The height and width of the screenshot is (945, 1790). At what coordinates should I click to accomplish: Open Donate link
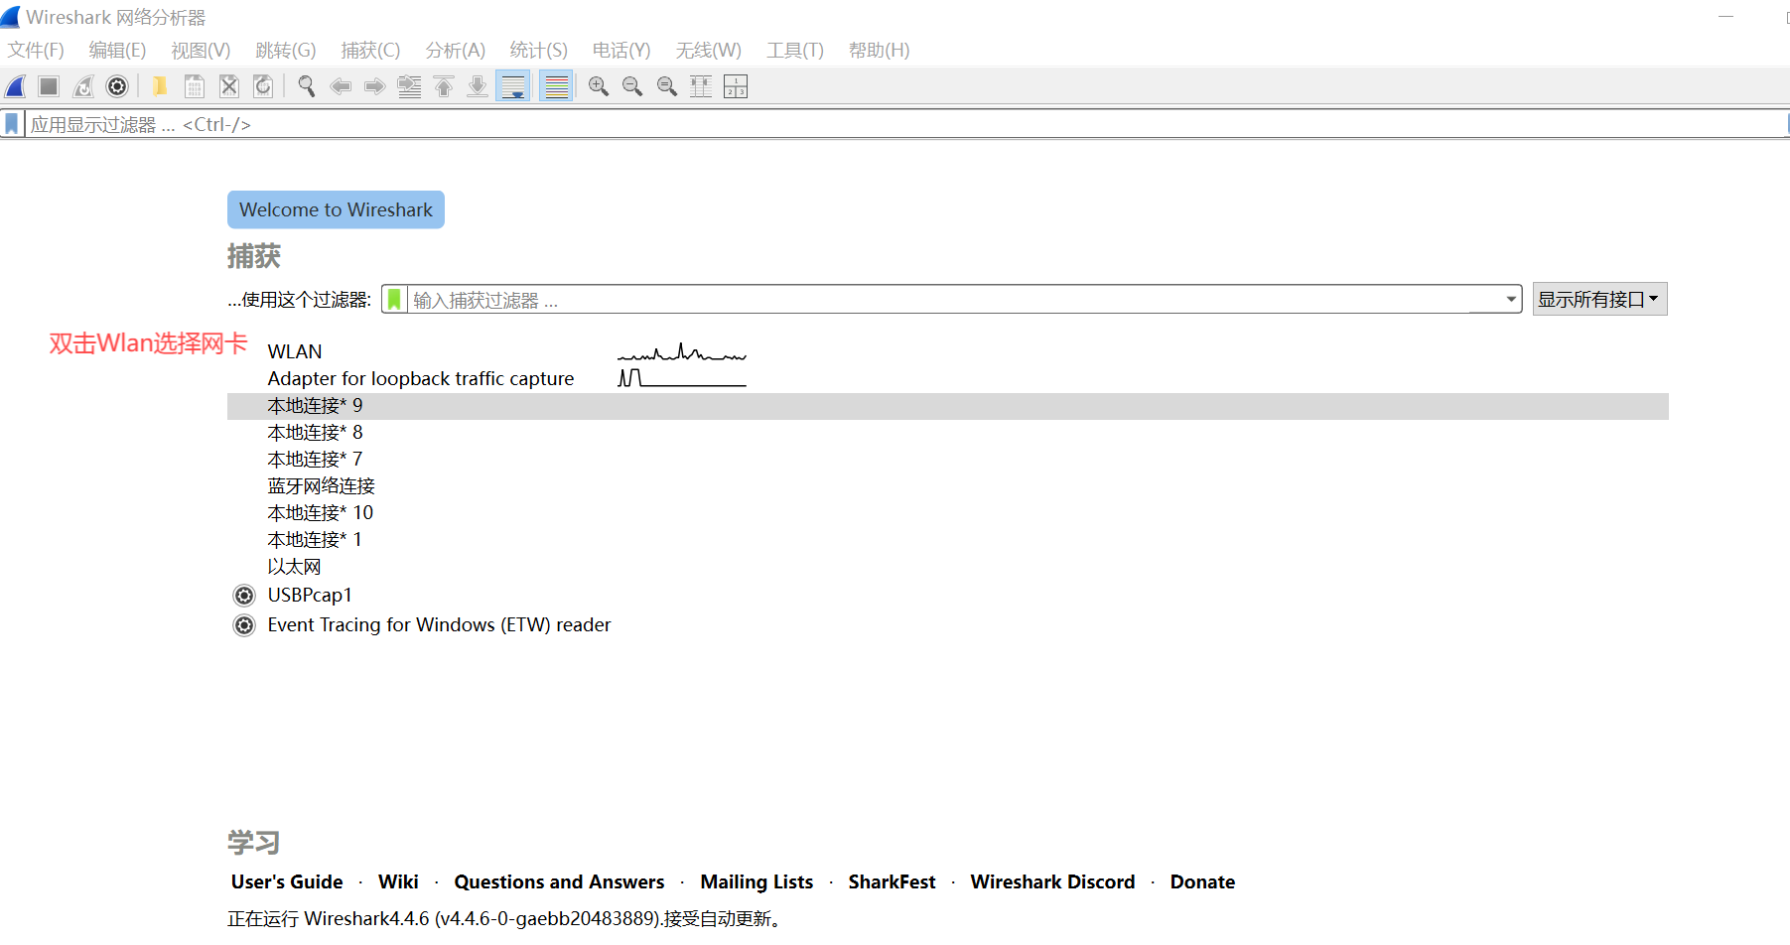click(1202, 881)
